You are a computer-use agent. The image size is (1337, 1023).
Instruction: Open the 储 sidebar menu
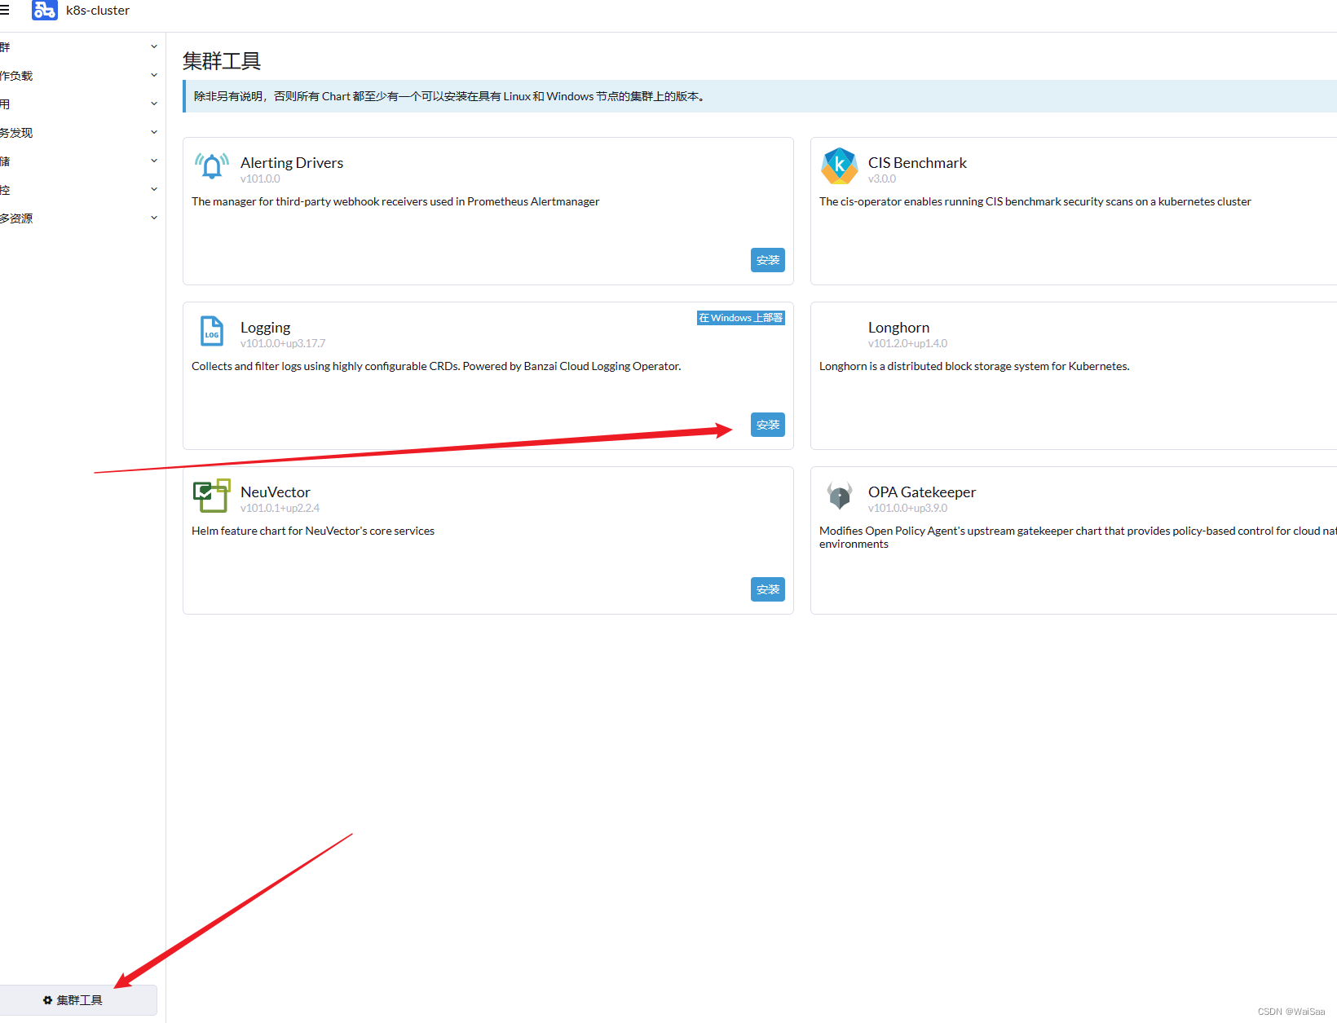tap(82, 161)
